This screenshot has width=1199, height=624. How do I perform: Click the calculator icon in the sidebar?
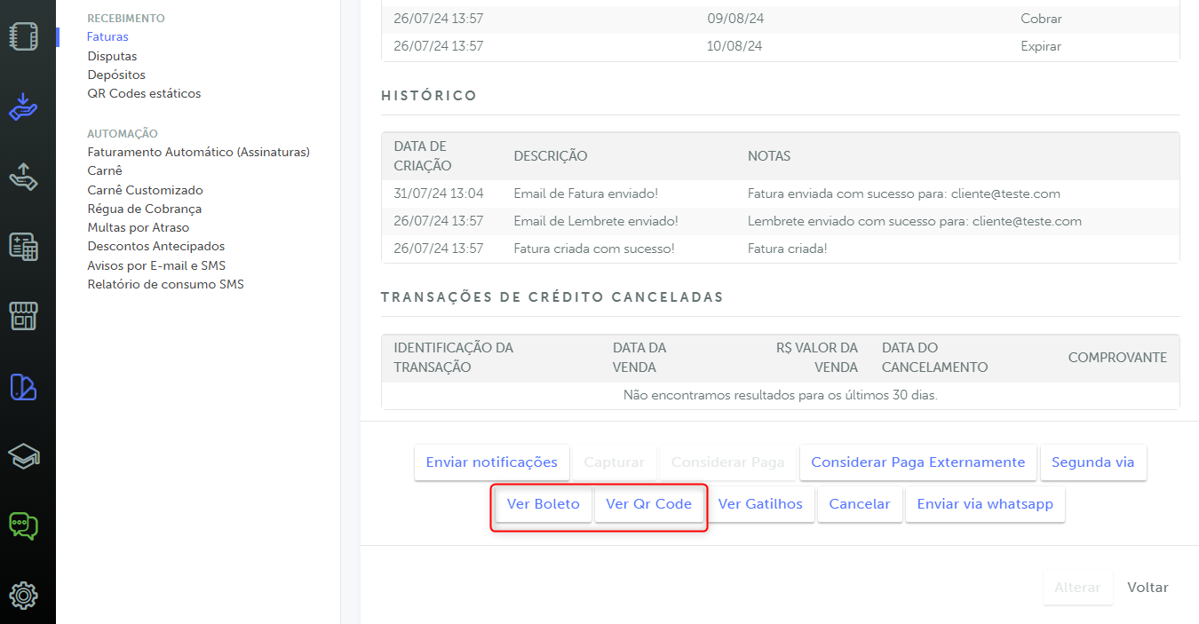[24, 246]
